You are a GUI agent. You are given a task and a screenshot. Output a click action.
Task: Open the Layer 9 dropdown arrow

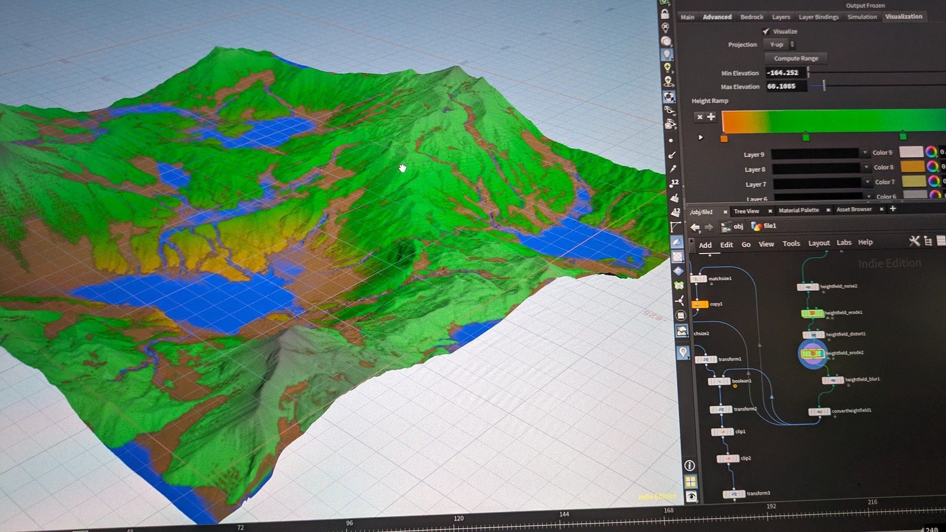tap(864, 152)
